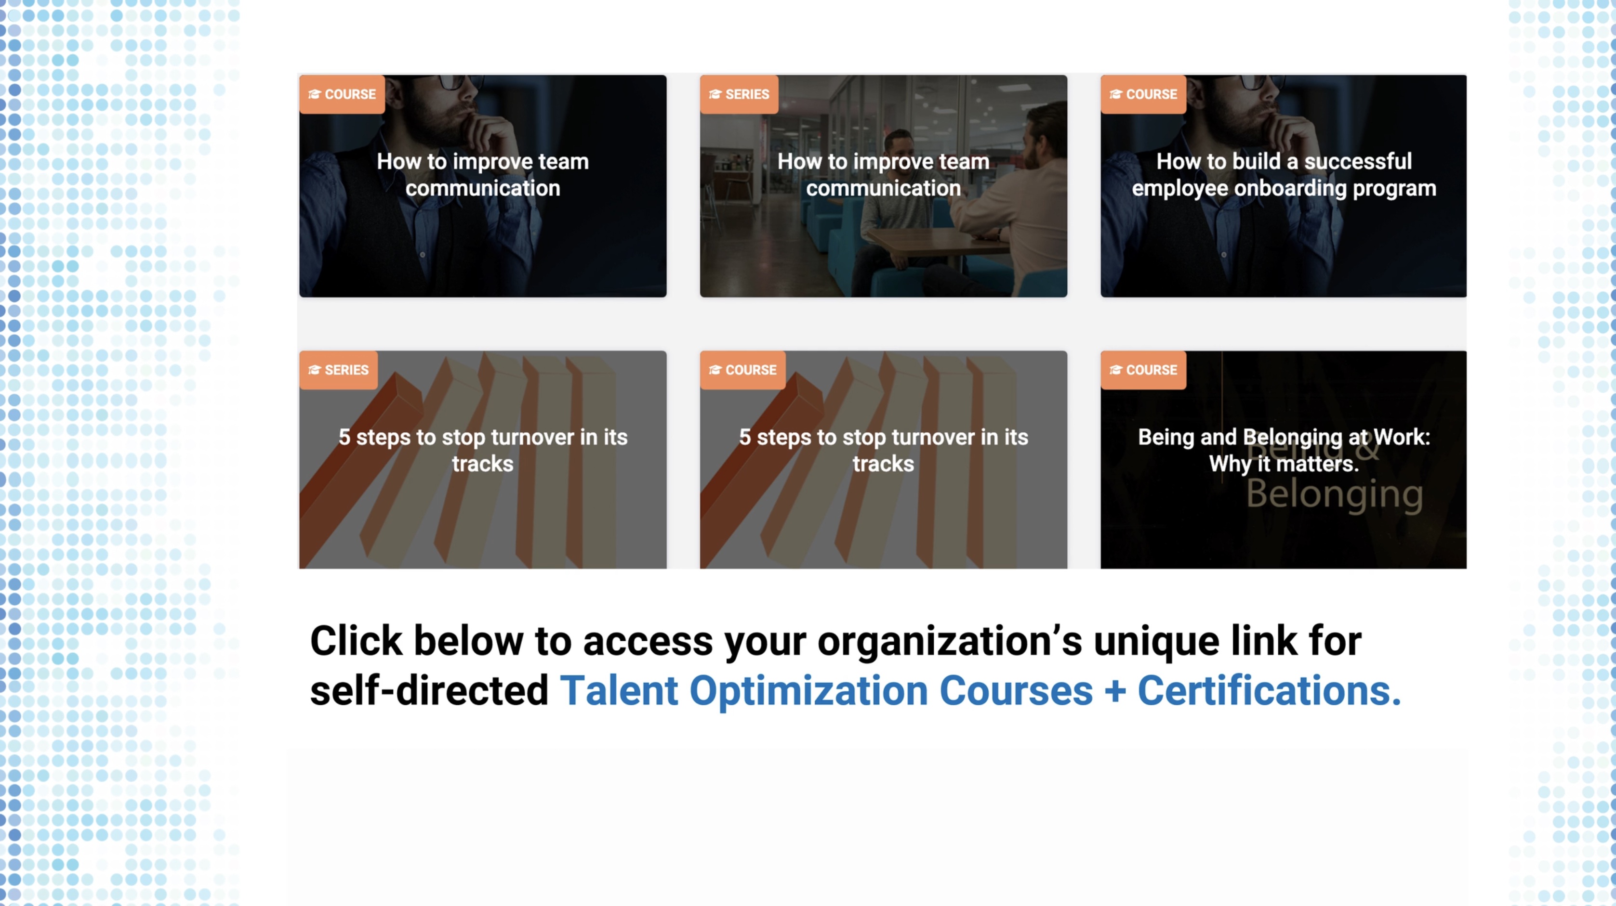
Task: Click the title text on the onboarding tile
Action: click(1283, 174)
